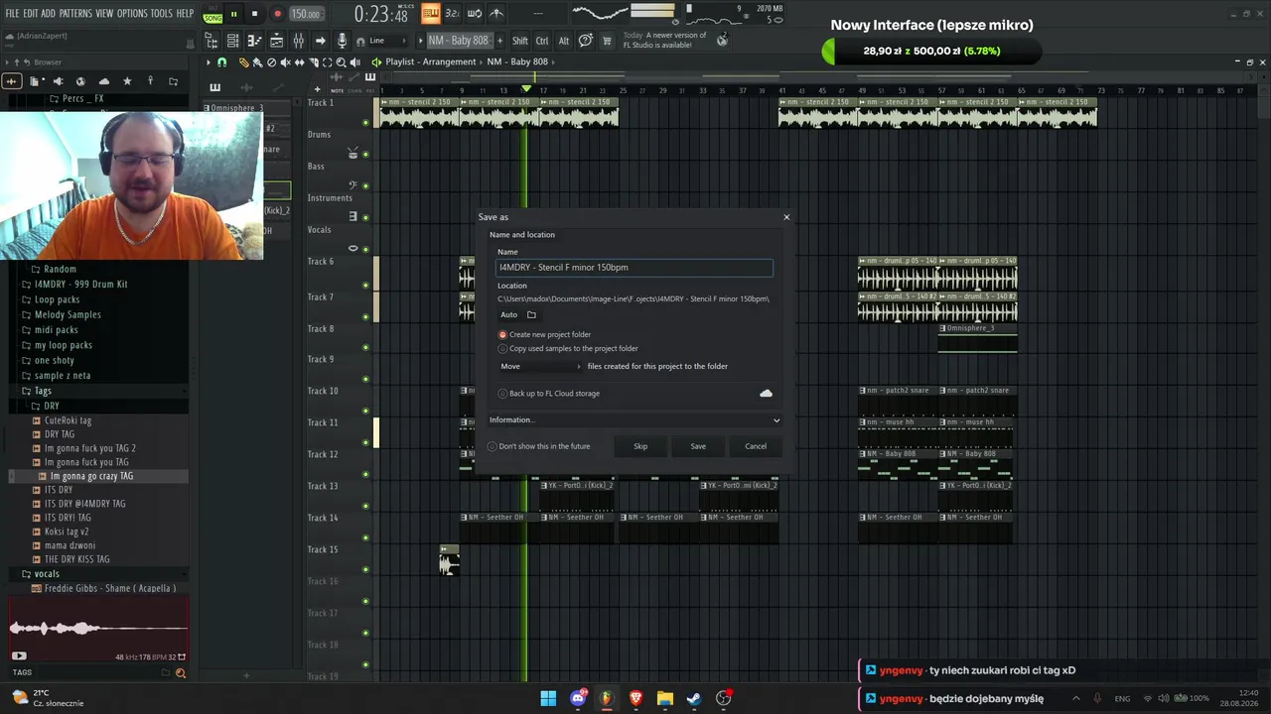Open the NM - Baby 808 pattern selector
Image resolution: width=1271 pixels, height=714 pixels.
tap(458, 41)
